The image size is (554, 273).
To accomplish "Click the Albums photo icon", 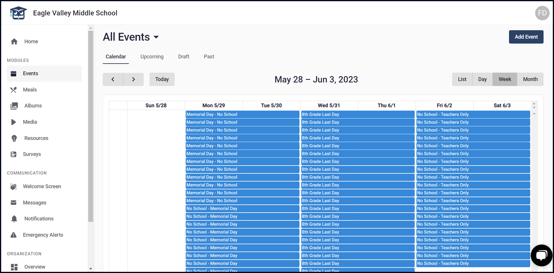I will (x=14, y=106).
